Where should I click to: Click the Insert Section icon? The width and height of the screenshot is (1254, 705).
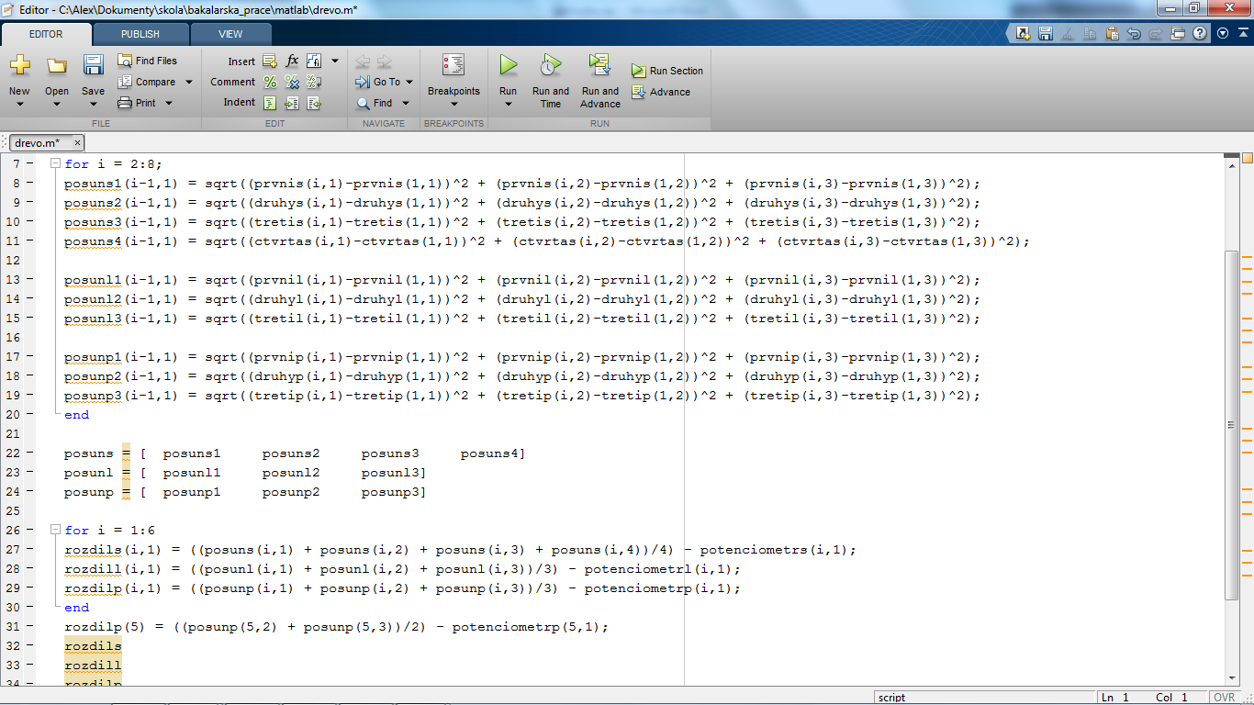point(270,62)
